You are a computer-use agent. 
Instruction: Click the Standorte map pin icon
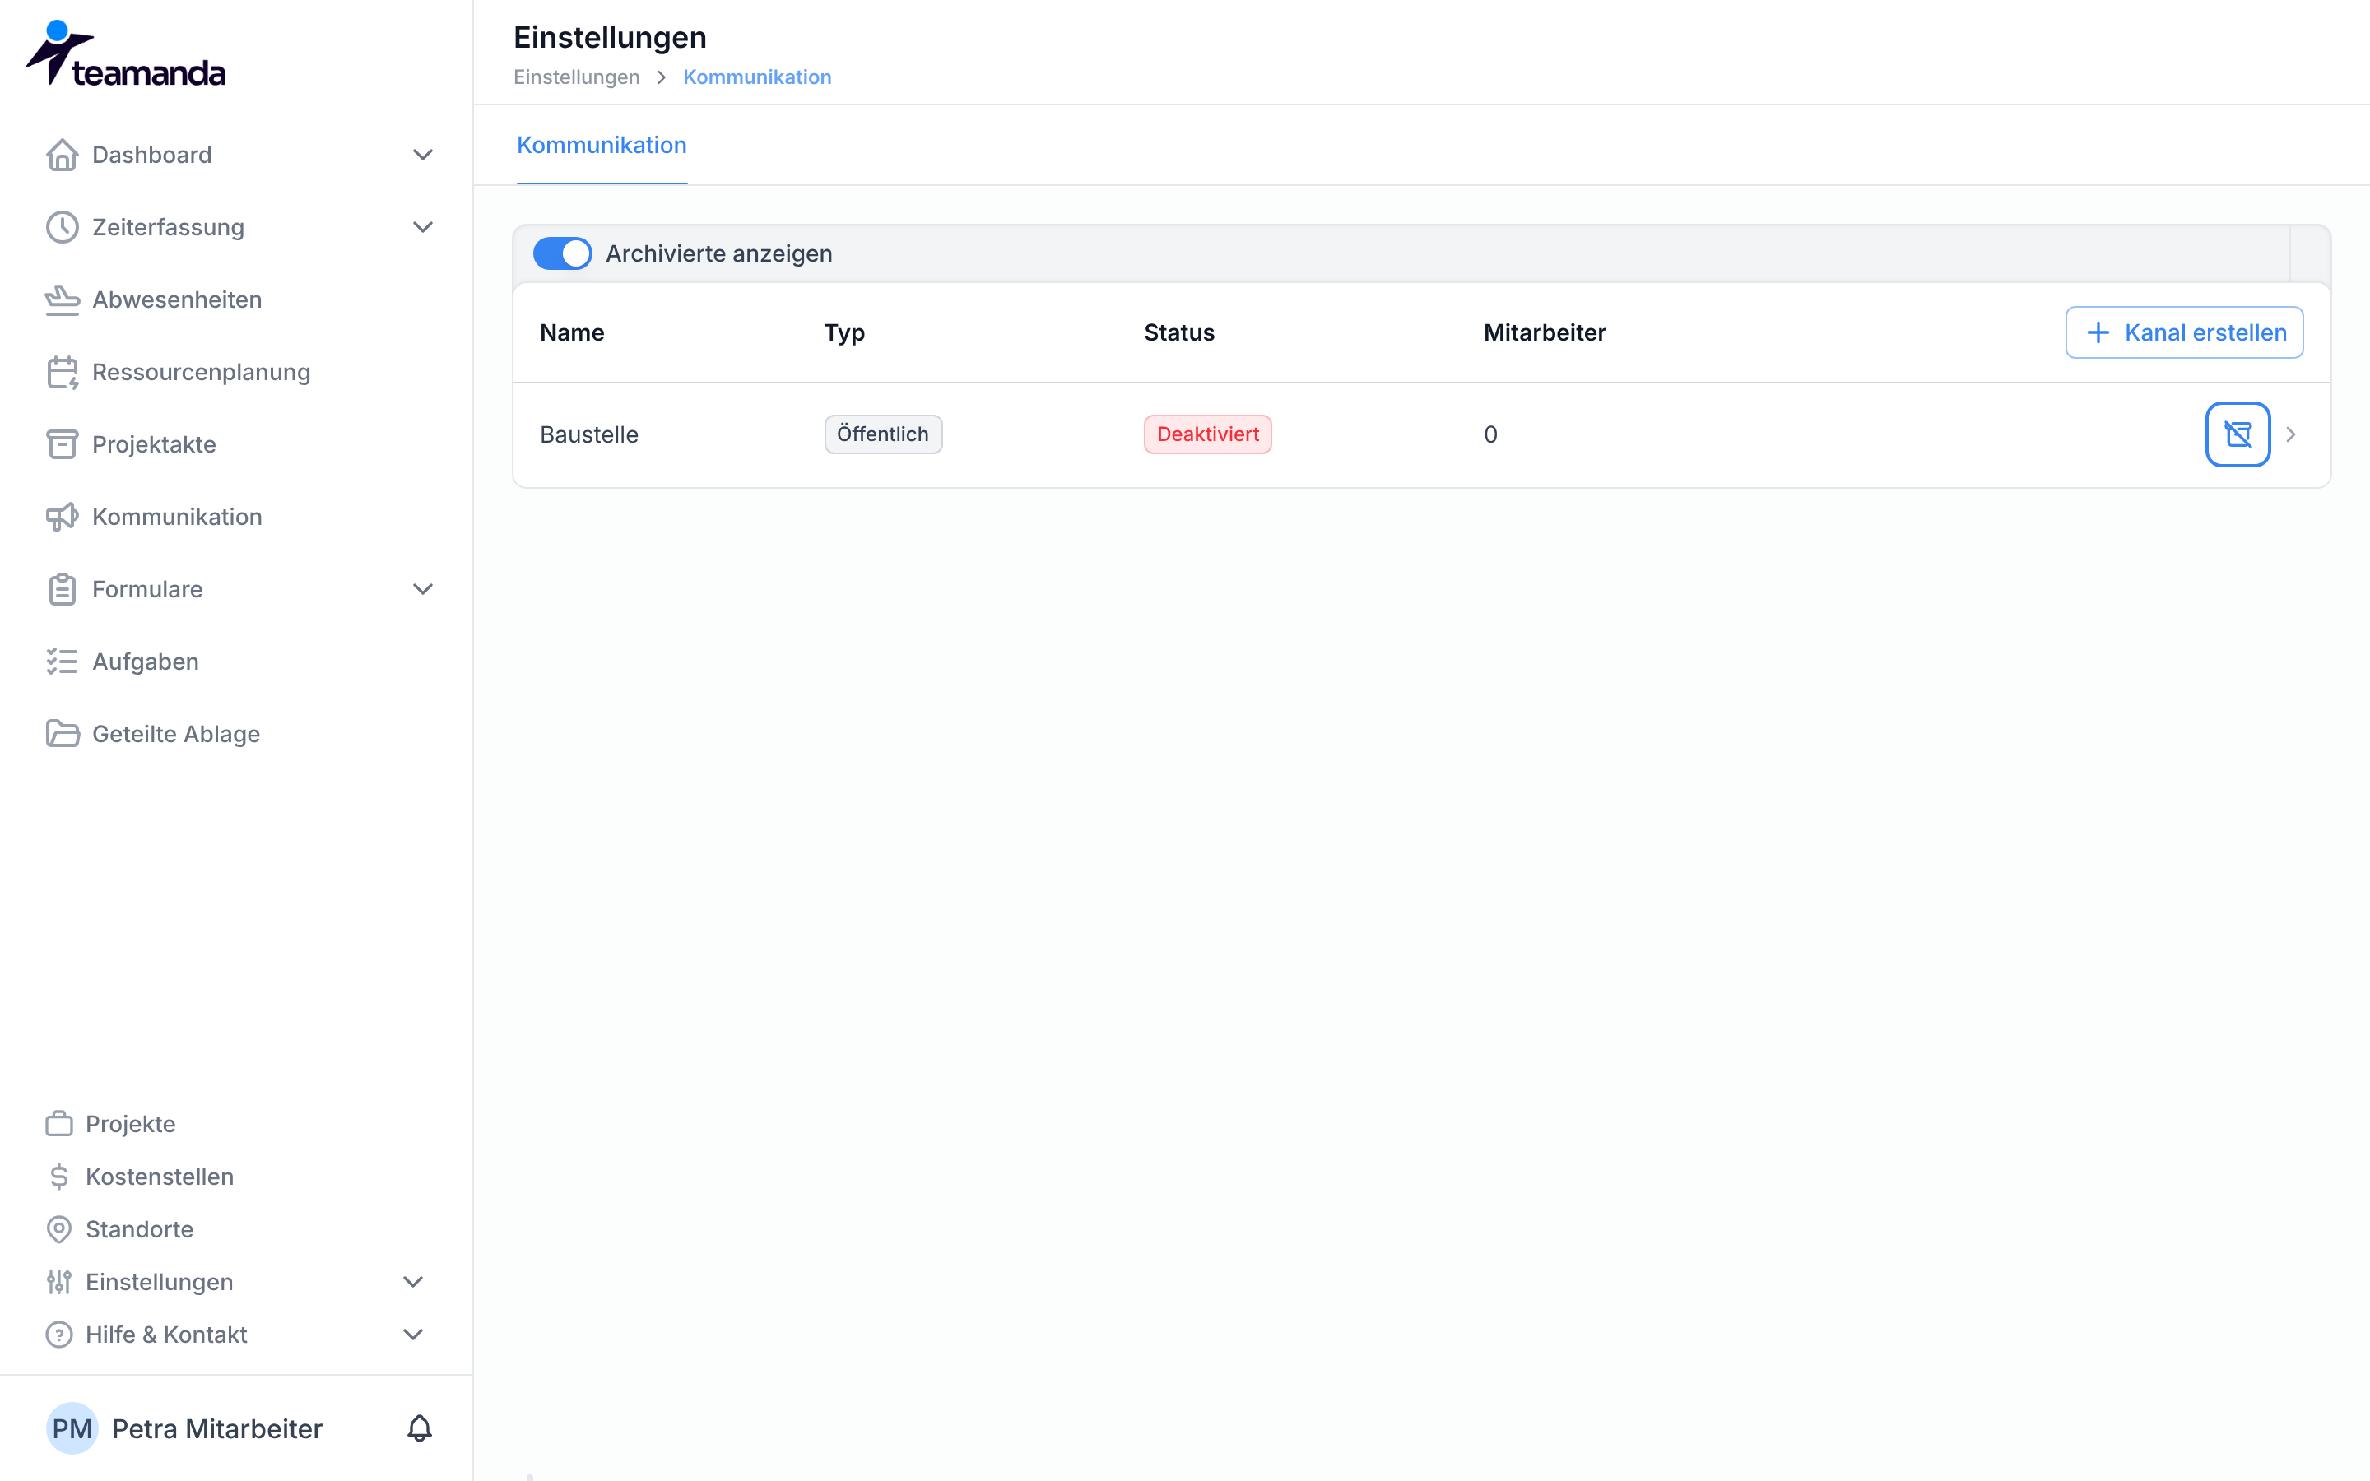(x=58, y=1229)
